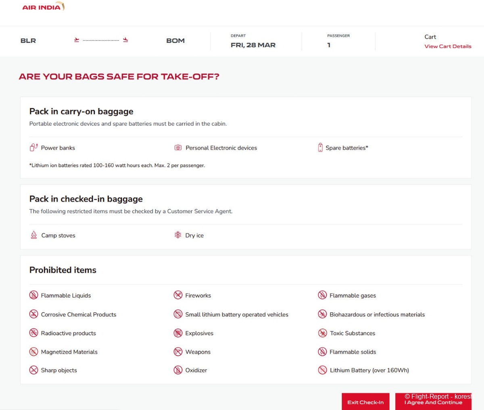
Task: Click the Customer Service Agent restriction sentence
Action: point(131,211)
